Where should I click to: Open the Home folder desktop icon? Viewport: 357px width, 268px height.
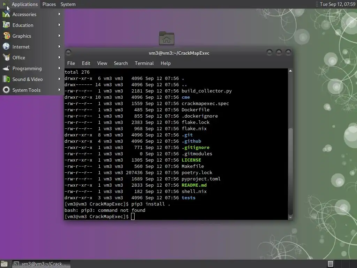pos(166,38)
